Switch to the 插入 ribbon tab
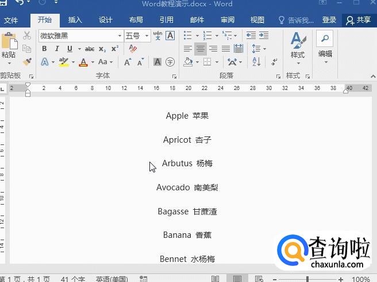377x282 pixels. [x=75, y=20]
